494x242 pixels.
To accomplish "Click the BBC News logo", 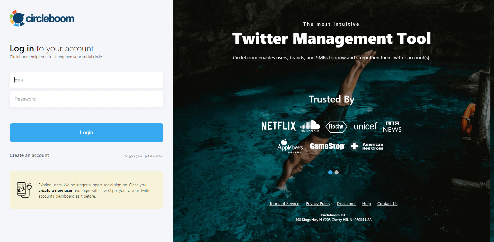I will (392, 127).
